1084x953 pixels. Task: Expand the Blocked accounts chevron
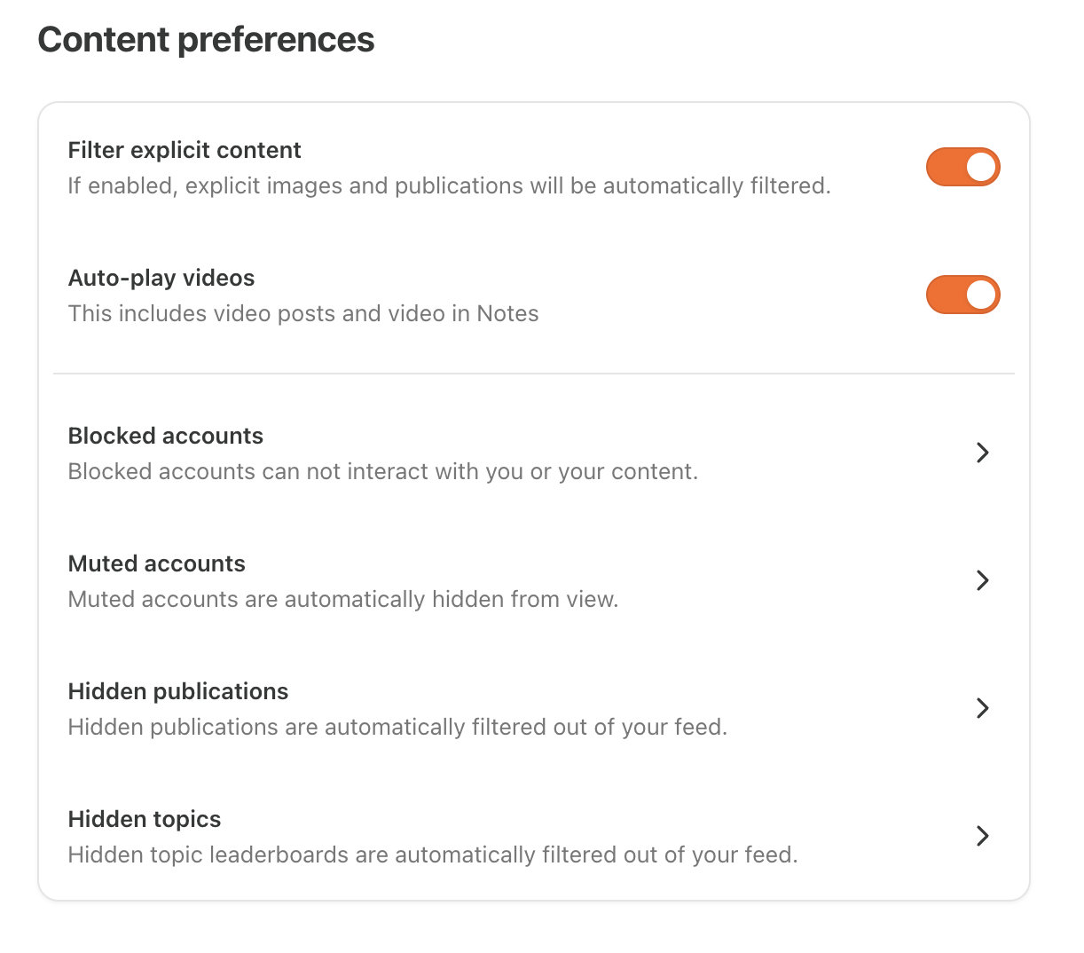coord(983,453)
